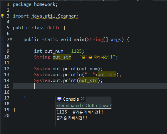Viewport: 167px width, 134px height.
Task: Click out_num inside print call
Action: pyautogui.click(x=88, y=69)
